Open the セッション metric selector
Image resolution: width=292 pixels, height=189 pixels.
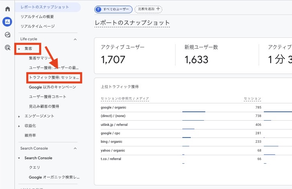[253, 99]
